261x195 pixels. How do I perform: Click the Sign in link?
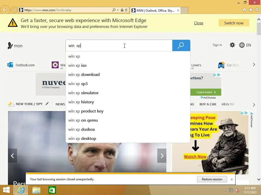(217, 45)
